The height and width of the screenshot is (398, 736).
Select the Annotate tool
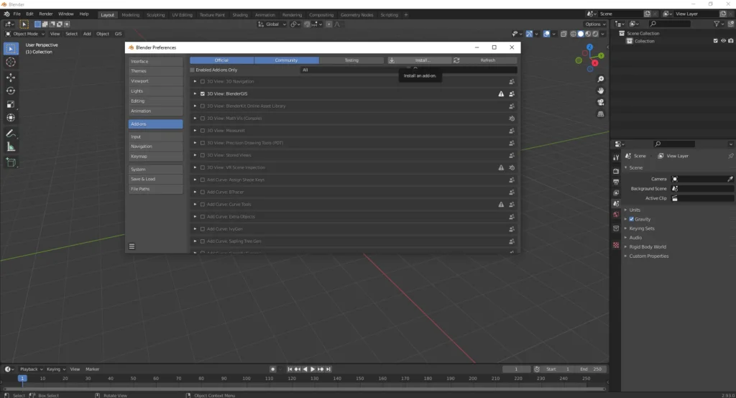tap(11, 134)
